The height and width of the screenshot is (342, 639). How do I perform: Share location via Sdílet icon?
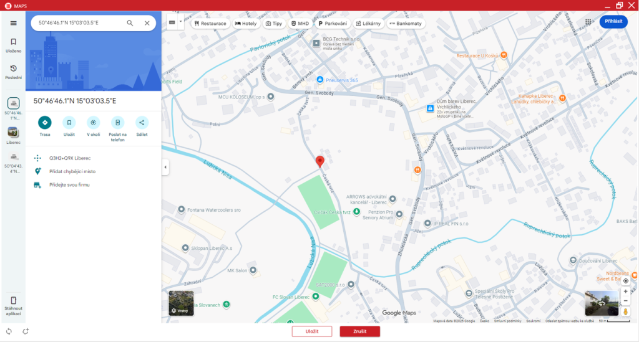142,123
